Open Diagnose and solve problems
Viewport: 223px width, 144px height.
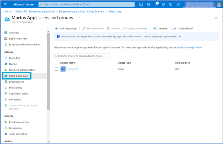coord(25,45)
